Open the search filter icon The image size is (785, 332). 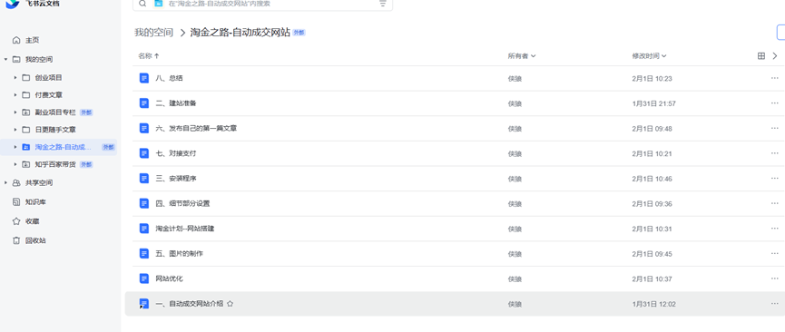pos(382,4)
